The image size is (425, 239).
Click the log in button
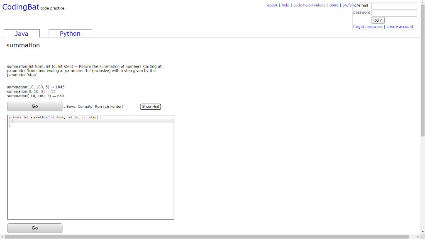378,20
